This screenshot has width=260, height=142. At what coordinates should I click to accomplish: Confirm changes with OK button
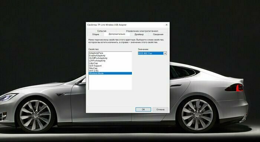coord(143,110)
